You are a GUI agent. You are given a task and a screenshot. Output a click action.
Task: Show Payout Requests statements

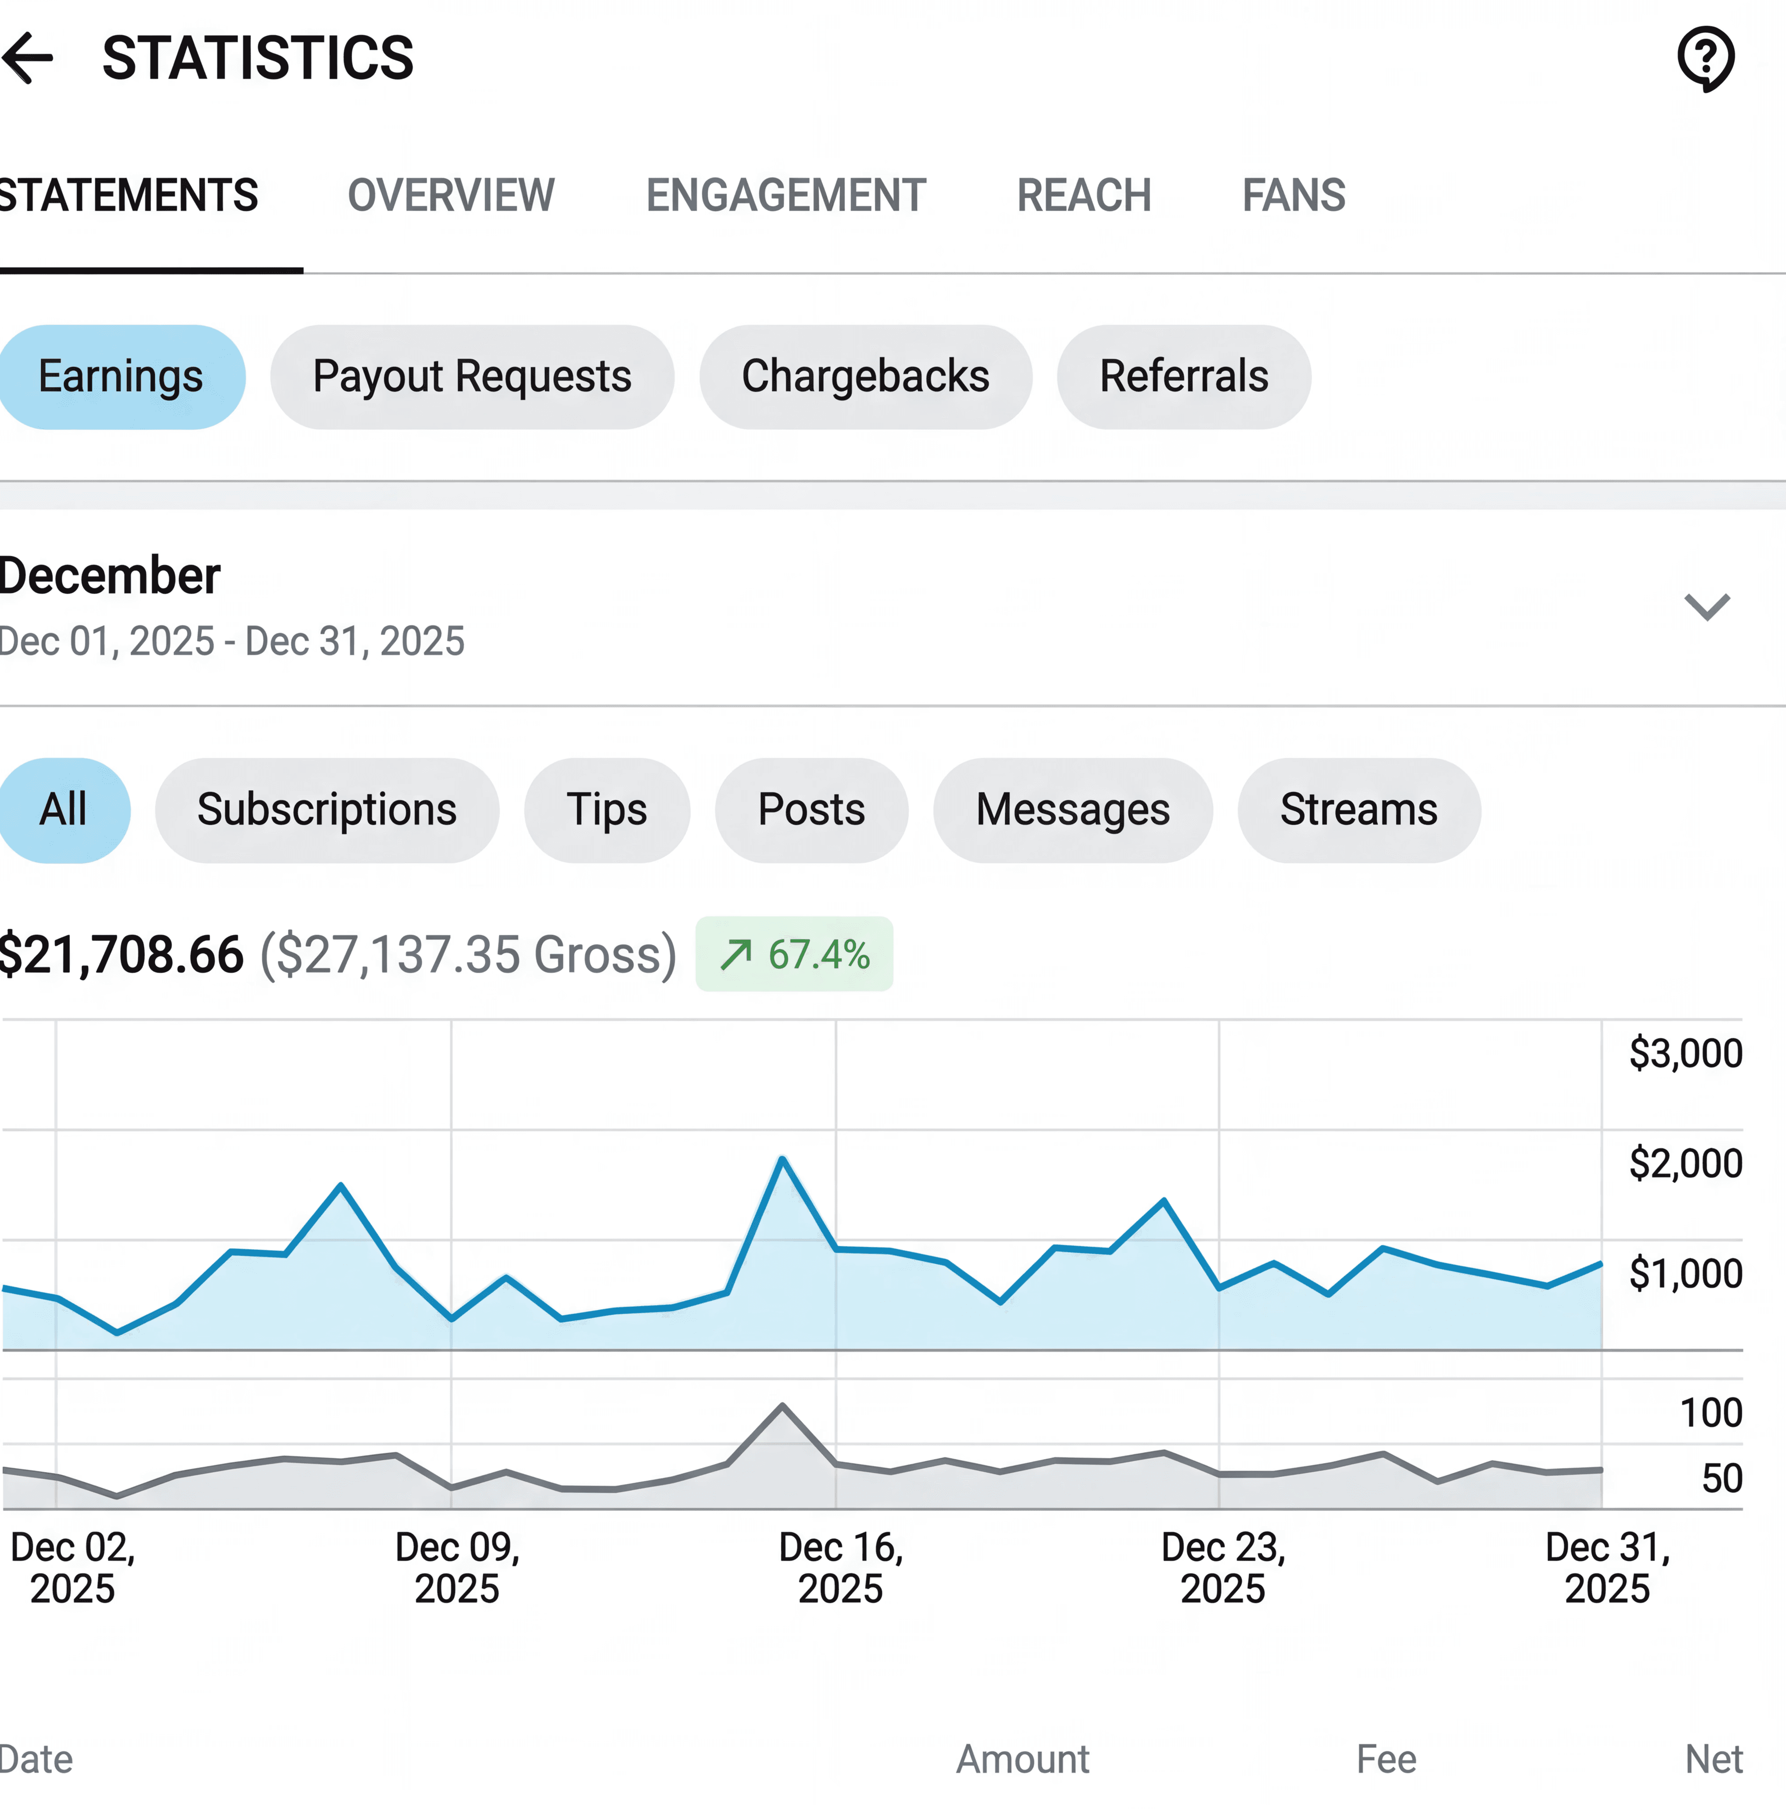[472, 377]
